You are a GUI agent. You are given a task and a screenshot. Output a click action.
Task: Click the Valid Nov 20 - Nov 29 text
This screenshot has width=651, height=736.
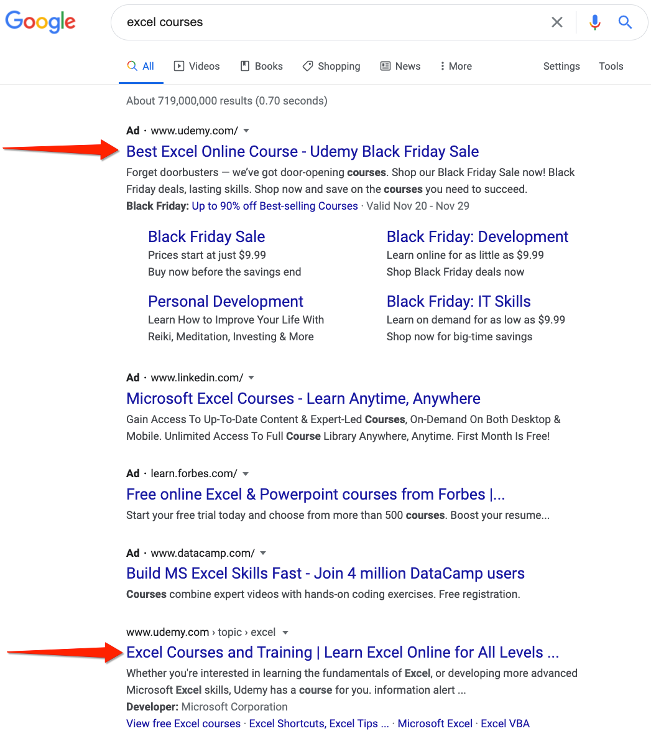pyautogui.click(x=418, y=206)
